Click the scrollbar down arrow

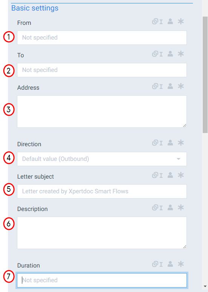pos(205,286)
